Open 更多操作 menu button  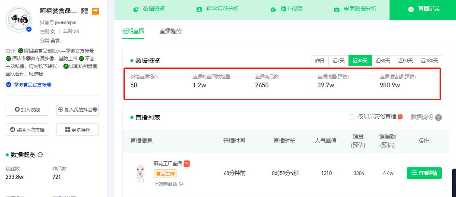click(x=77, y=130)
